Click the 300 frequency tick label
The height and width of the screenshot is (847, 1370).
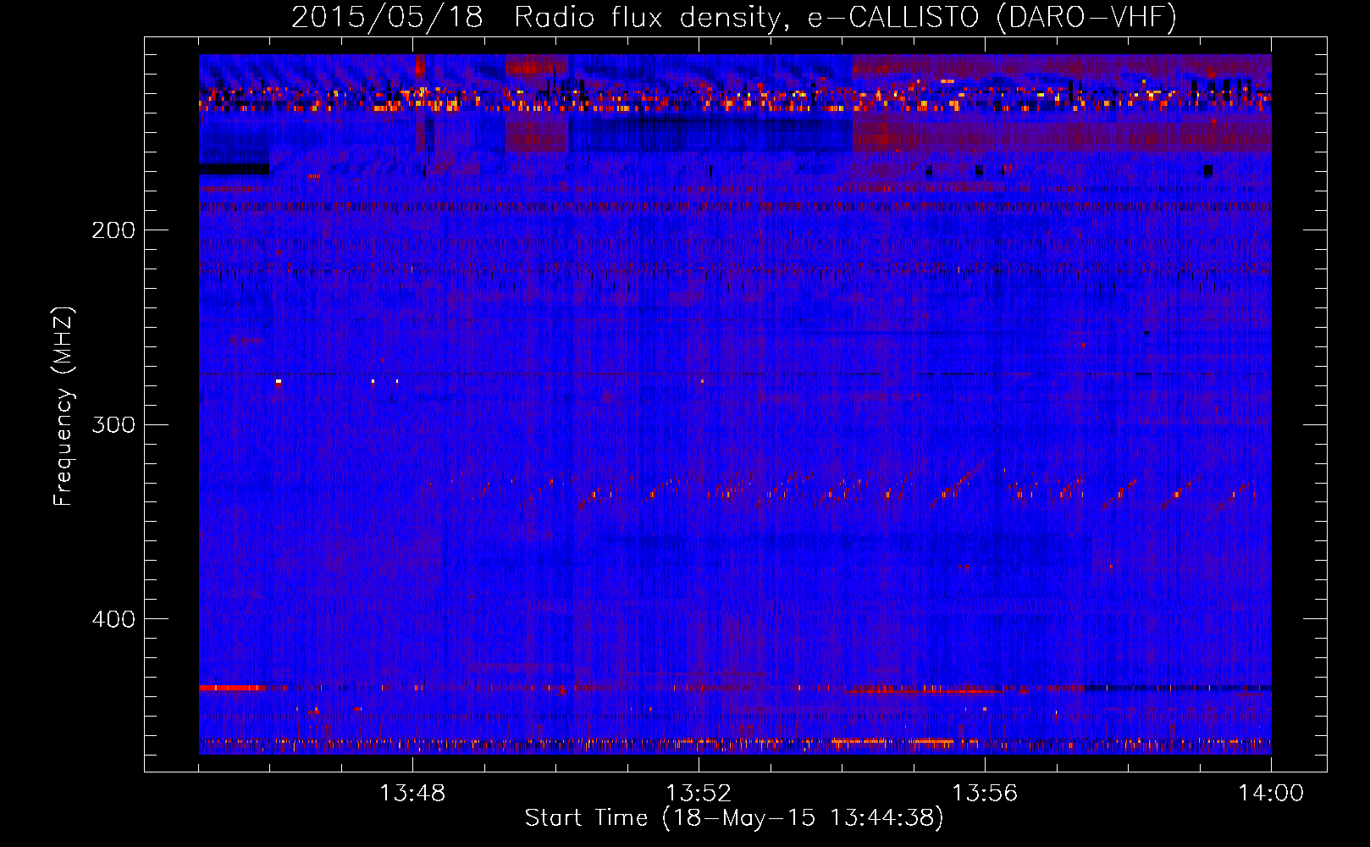pos(113,424)
